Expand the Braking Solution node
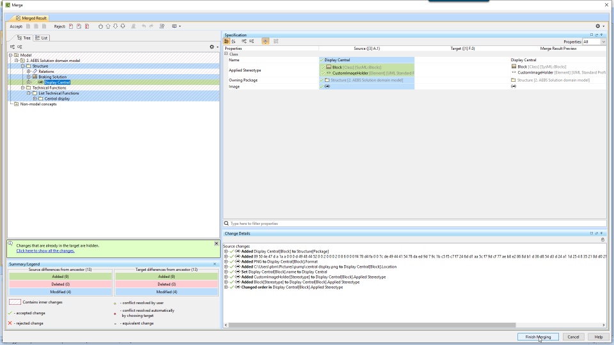This screenshot has width=614, height=345. (x=29, y=77)
